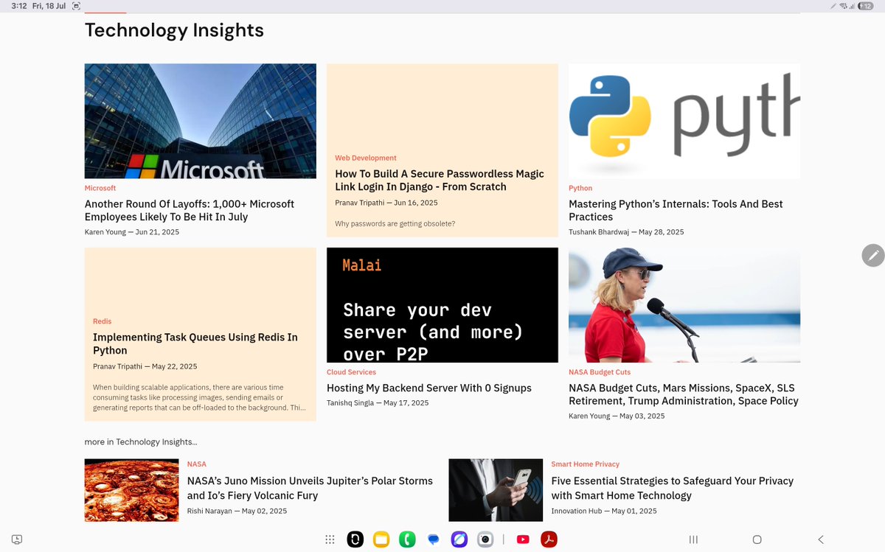Tap the battery indicator in status bar

pyautogui.click(x=867, y=6)
